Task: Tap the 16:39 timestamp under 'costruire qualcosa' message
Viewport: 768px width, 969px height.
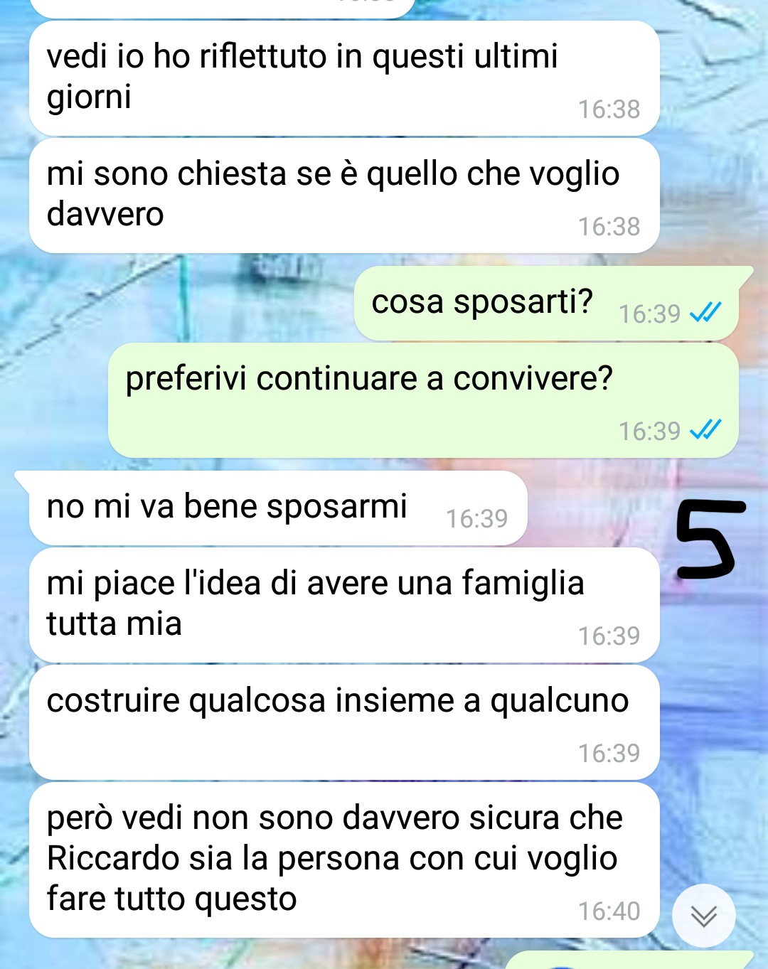Action: (609, 753)
